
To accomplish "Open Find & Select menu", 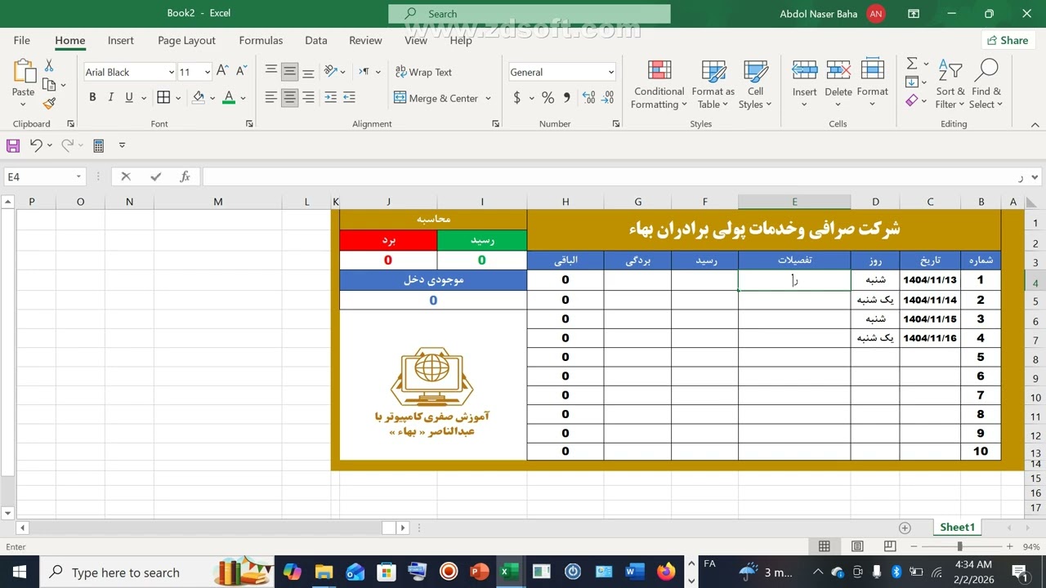I will 986,84.
